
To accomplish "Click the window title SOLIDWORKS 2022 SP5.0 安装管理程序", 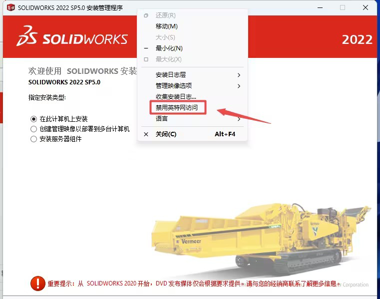I will coord(70,8).
